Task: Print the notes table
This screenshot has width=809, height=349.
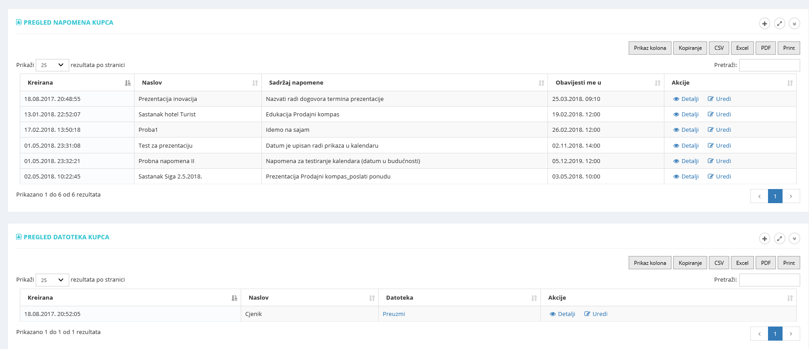Action: [789, 48]
